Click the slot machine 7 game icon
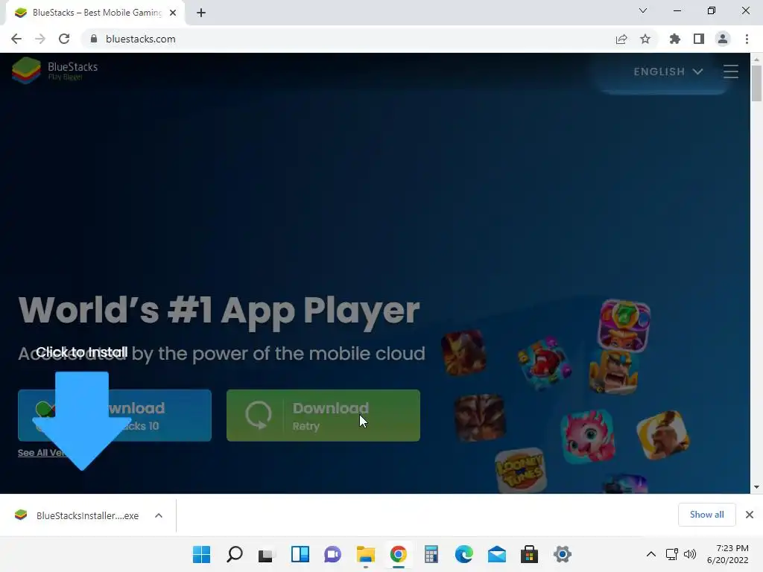 tap(624, 325)
